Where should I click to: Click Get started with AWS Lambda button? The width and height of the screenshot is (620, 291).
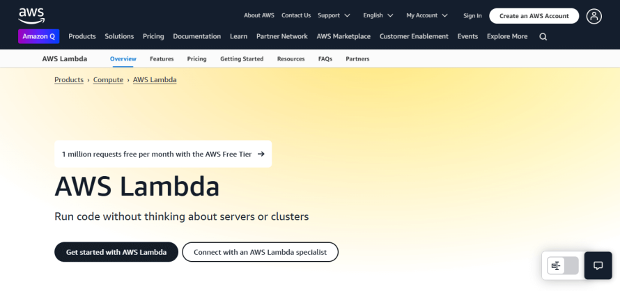click(x=116, y=252)
